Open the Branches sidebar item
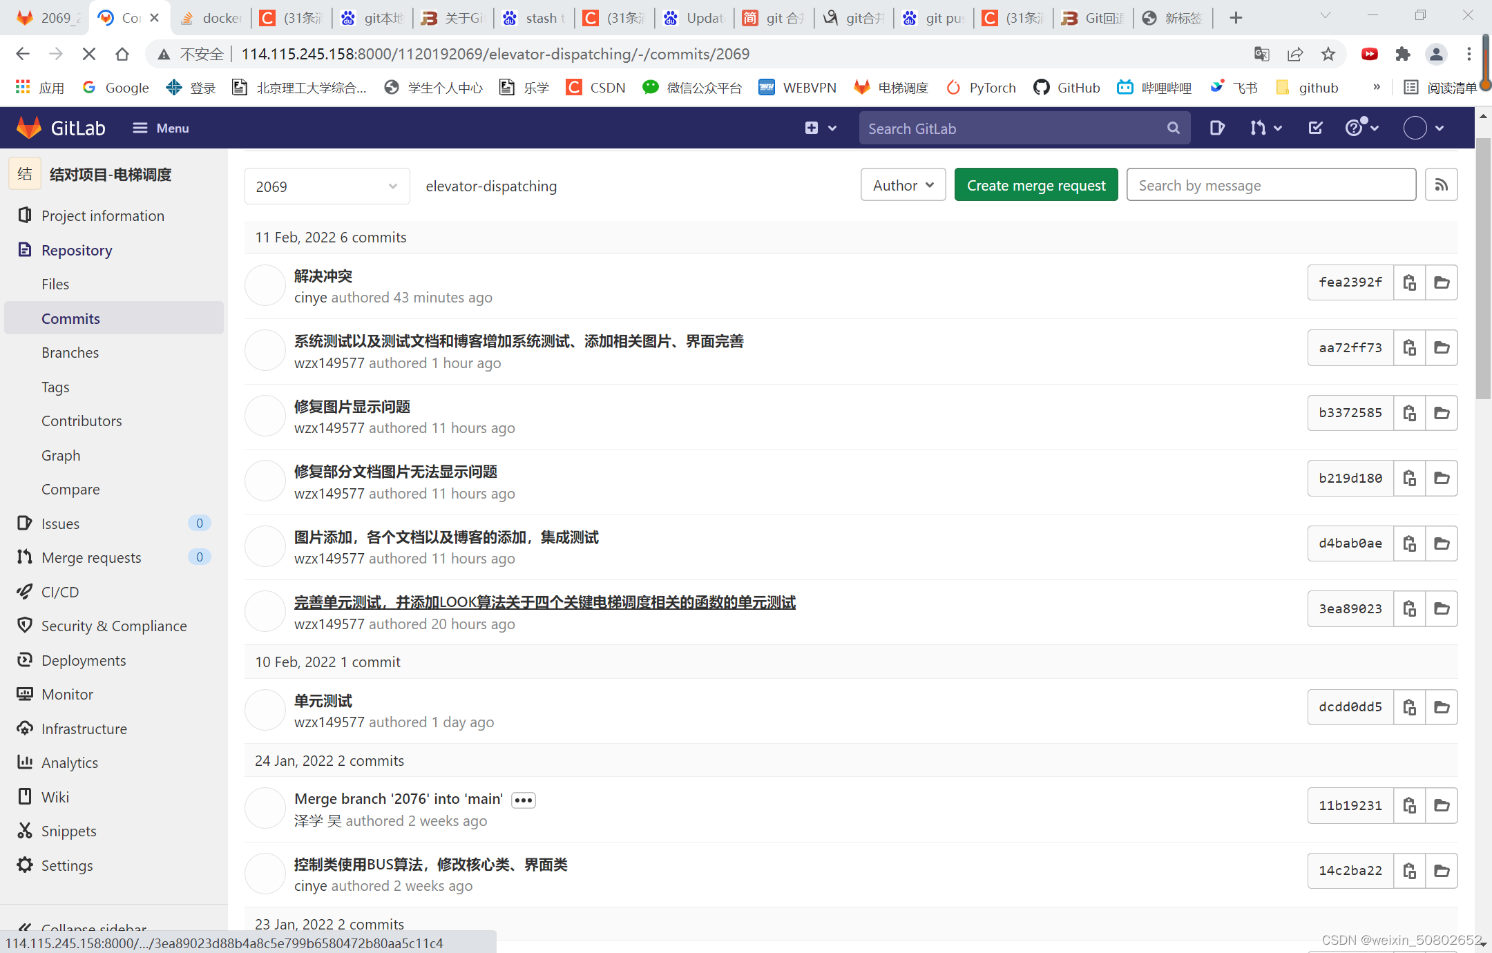This screenshot has width=1492, height=953. tap(70, 353)
